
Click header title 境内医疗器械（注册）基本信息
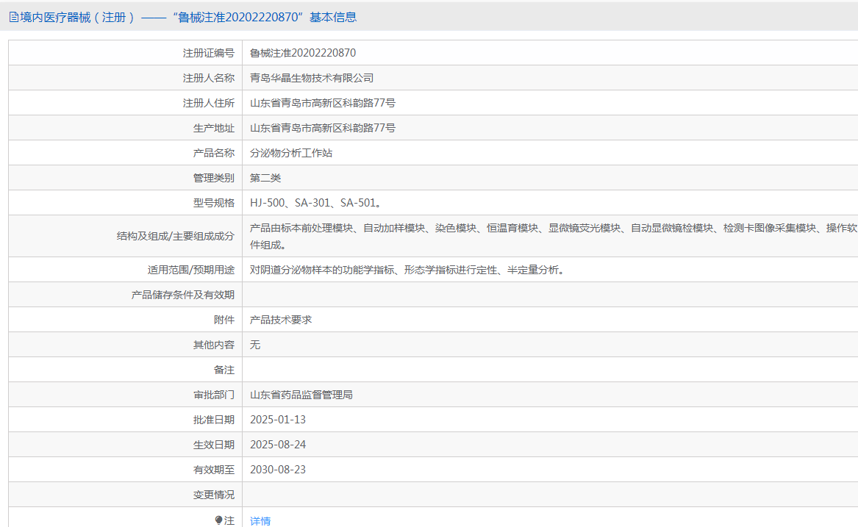coord(187,18)
